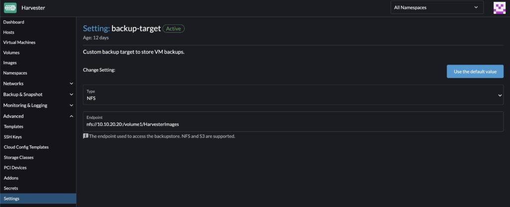The width and height of the screenshot is (510, 207).
Task: Open SSH Keys under Advanced
Action: [13, 137]
